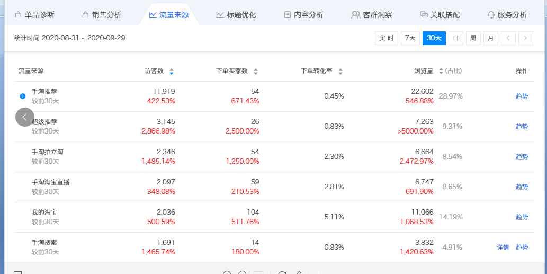
Task: Go to next period arrow
Action: [526, 38]
